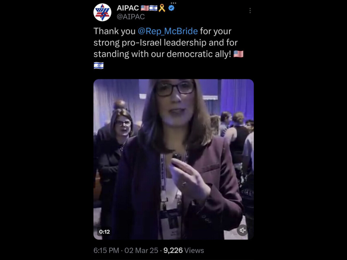The width and height of the screenshot is (347, 260).
Task: Click the Israel flag emoji below the tweet text
Action: point(98,66)
